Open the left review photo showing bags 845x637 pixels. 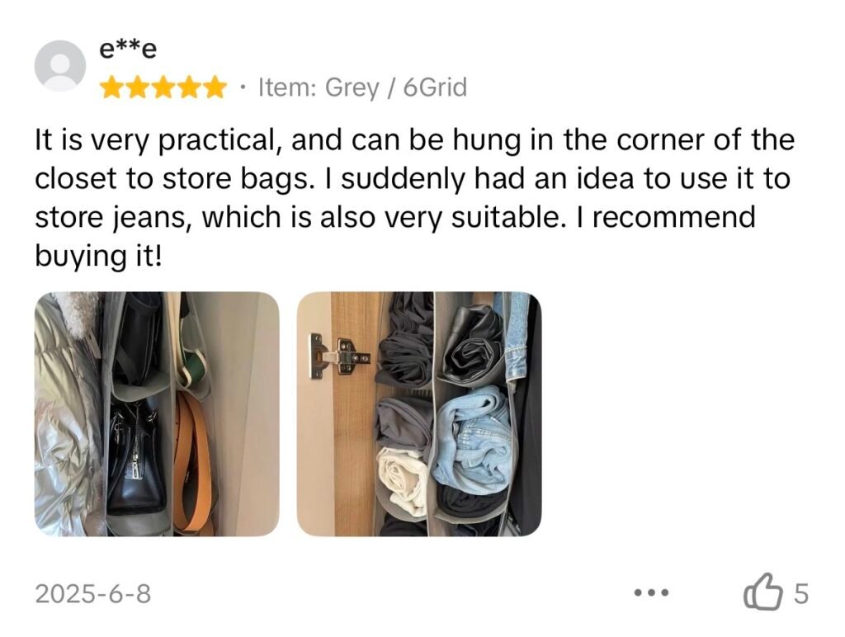[x=157, y=414]
